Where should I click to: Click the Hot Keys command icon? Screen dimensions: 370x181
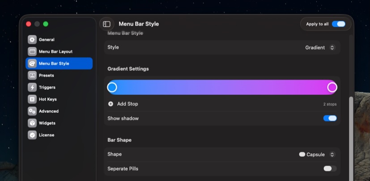tap(32, 99)
